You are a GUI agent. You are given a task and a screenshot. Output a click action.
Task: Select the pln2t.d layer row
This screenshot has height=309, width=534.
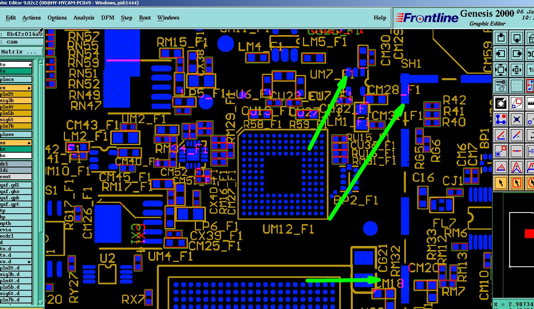(x=16, y=268)
